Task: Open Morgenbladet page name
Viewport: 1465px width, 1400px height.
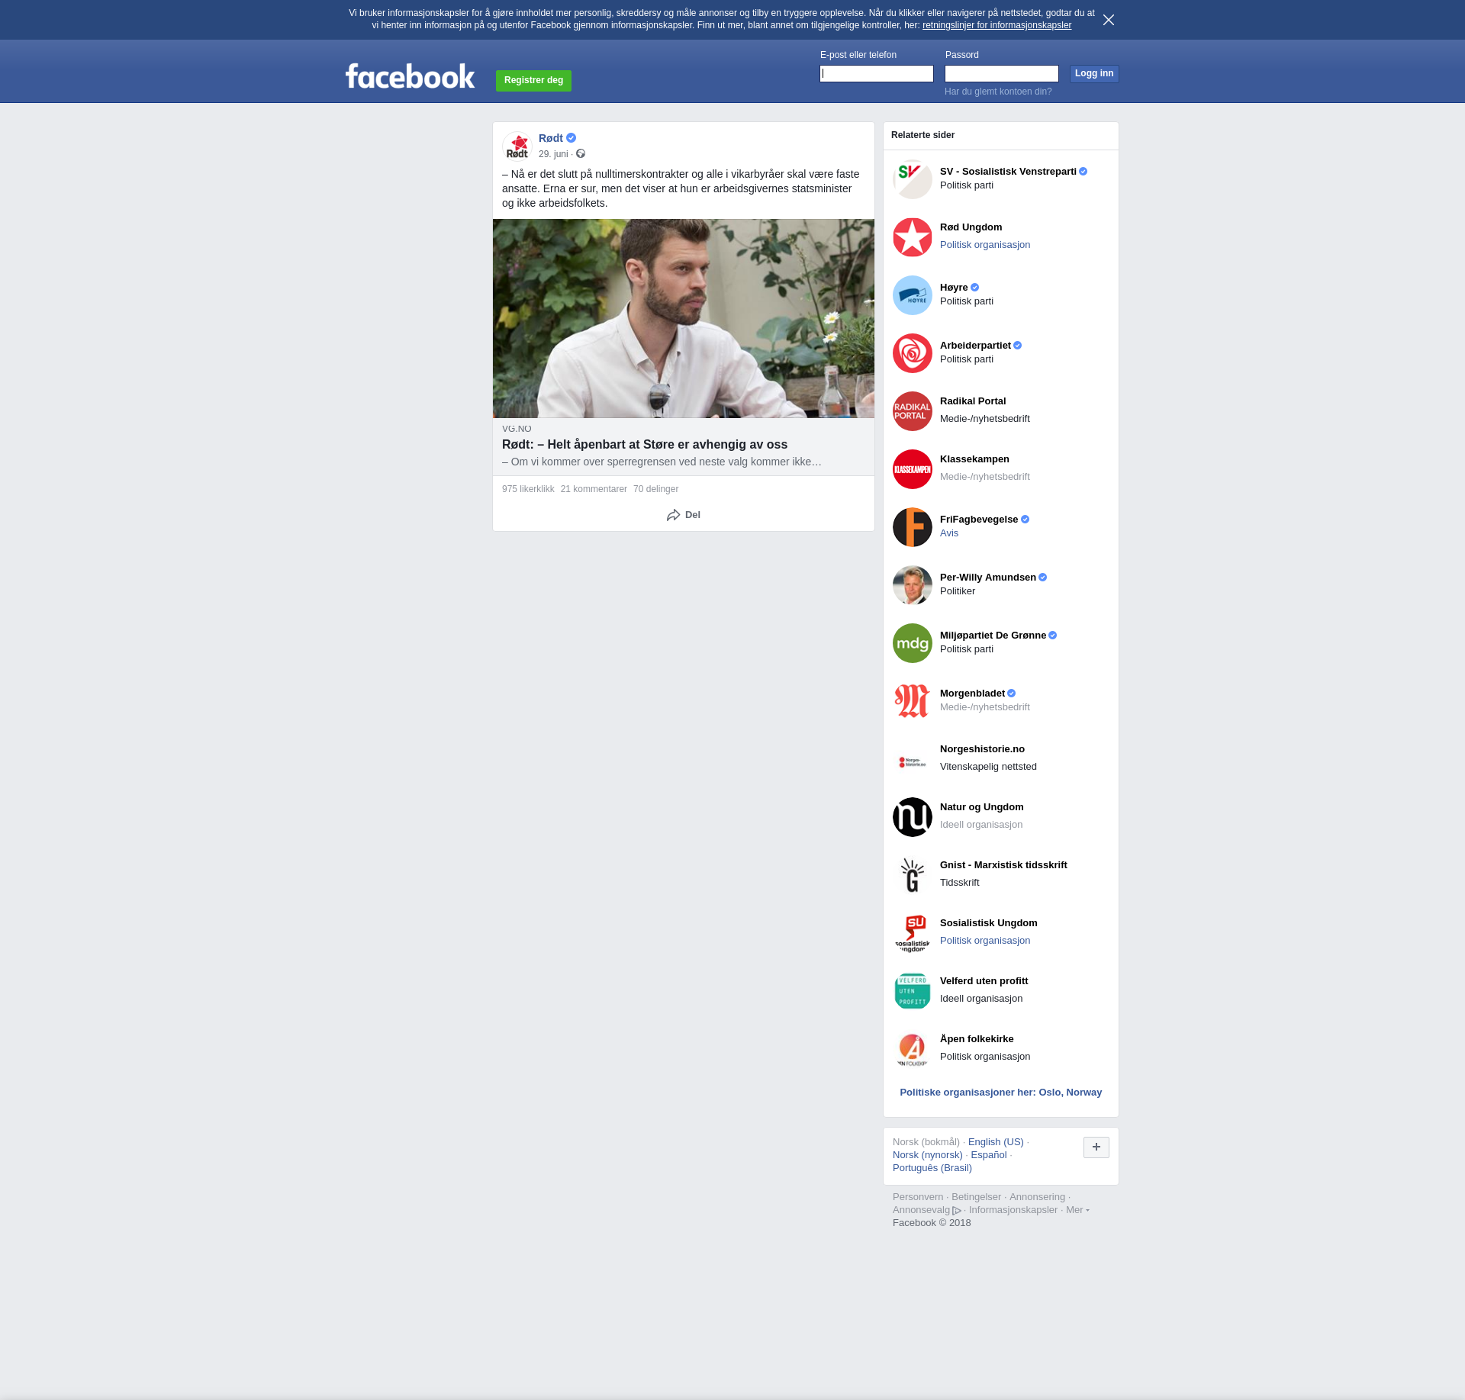Action: pyautogui.click(x=972, y=694)
